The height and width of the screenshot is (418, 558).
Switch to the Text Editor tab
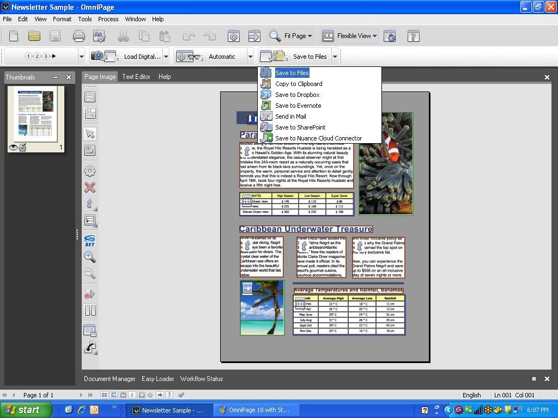[136, 77]
